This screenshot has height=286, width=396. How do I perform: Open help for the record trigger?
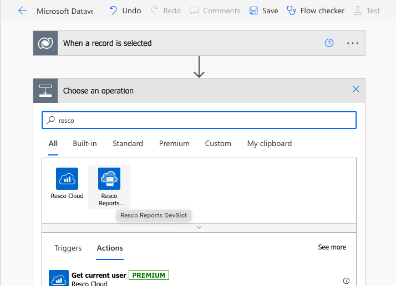[329, 43]
